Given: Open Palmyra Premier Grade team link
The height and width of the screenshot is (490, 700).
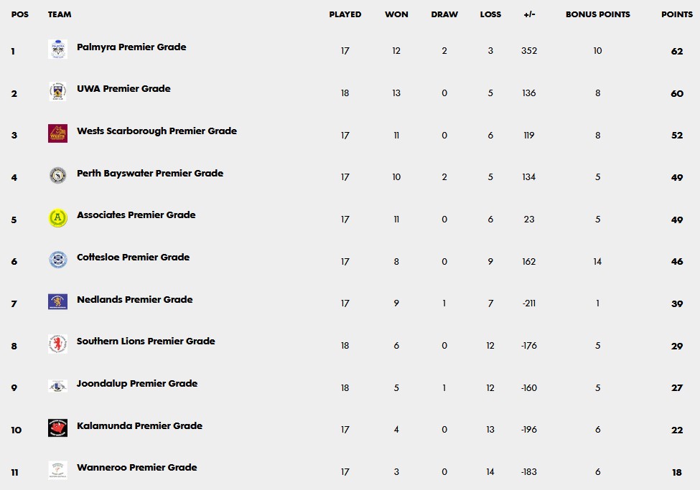Looking at the screenshot, I should tap(131, 47).
